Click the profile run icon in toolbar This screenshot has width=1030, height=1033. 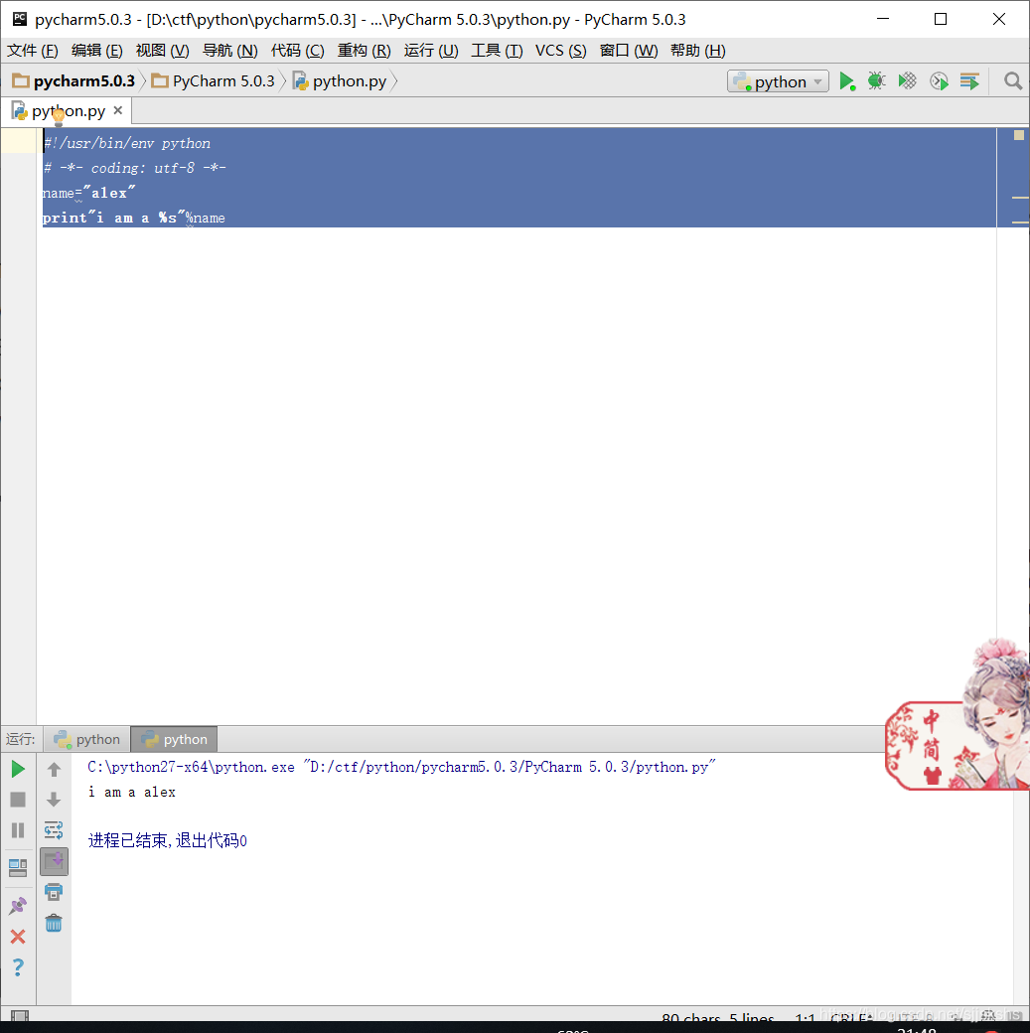(x=939, y=81)
